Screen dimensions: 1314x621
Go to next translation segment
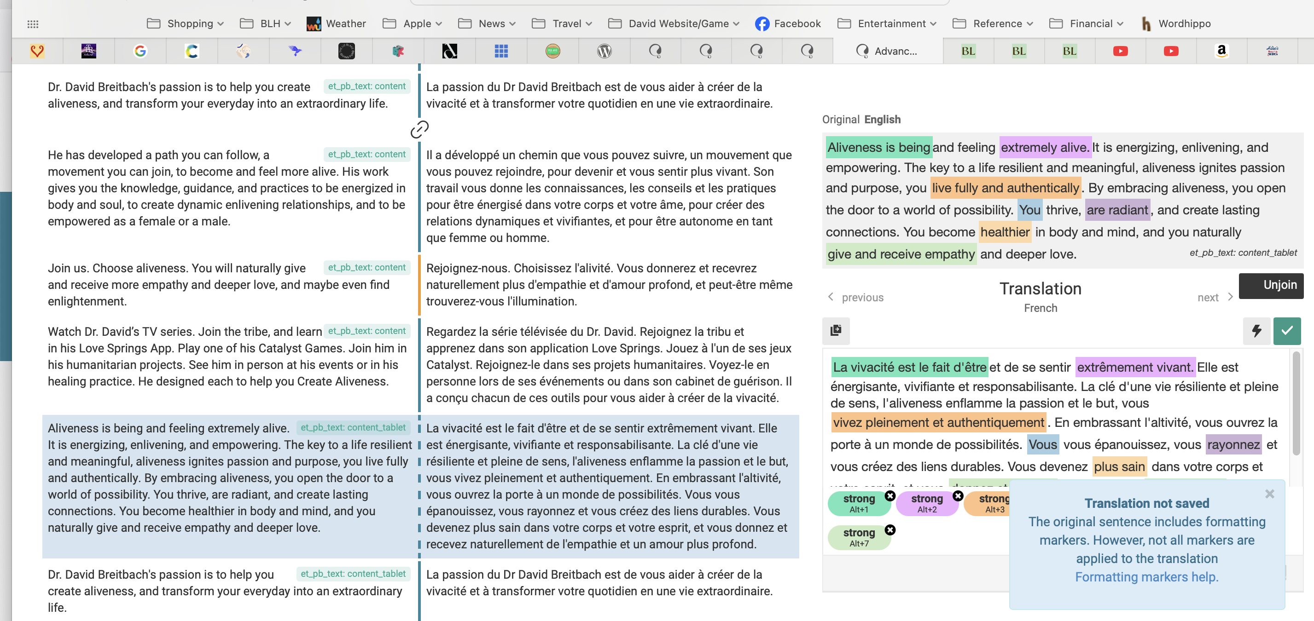tap(1215, 298)
